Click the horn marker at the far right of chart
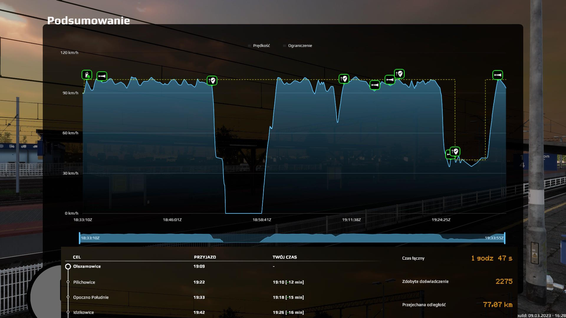566x318 pixels. click(498, 75)
